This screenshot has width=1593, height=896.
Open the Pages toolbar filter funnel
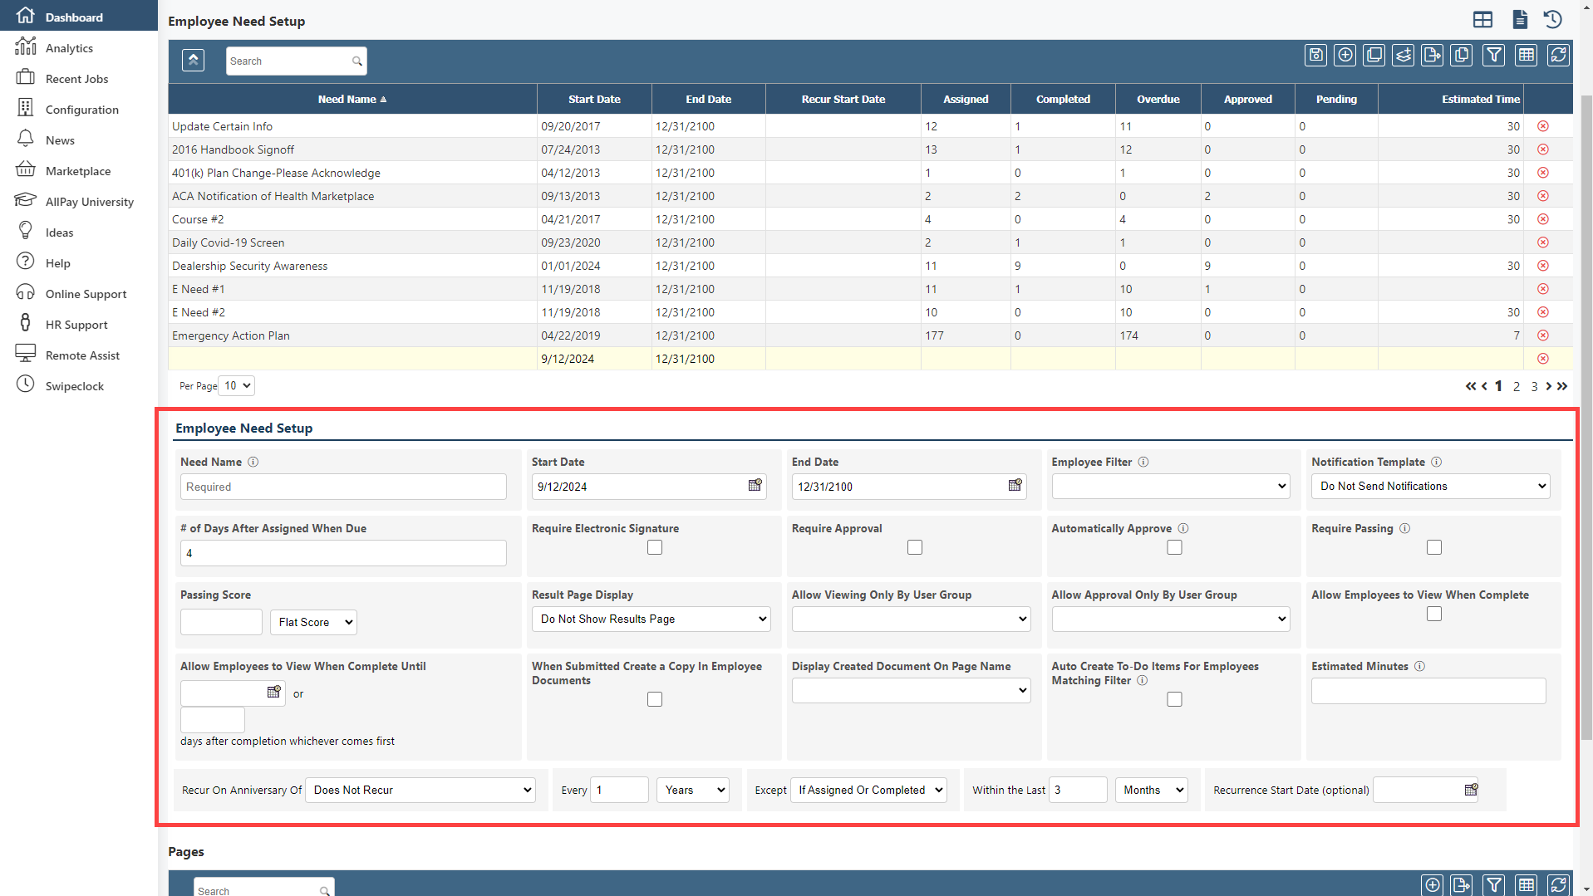click(x=1493, y=884)
